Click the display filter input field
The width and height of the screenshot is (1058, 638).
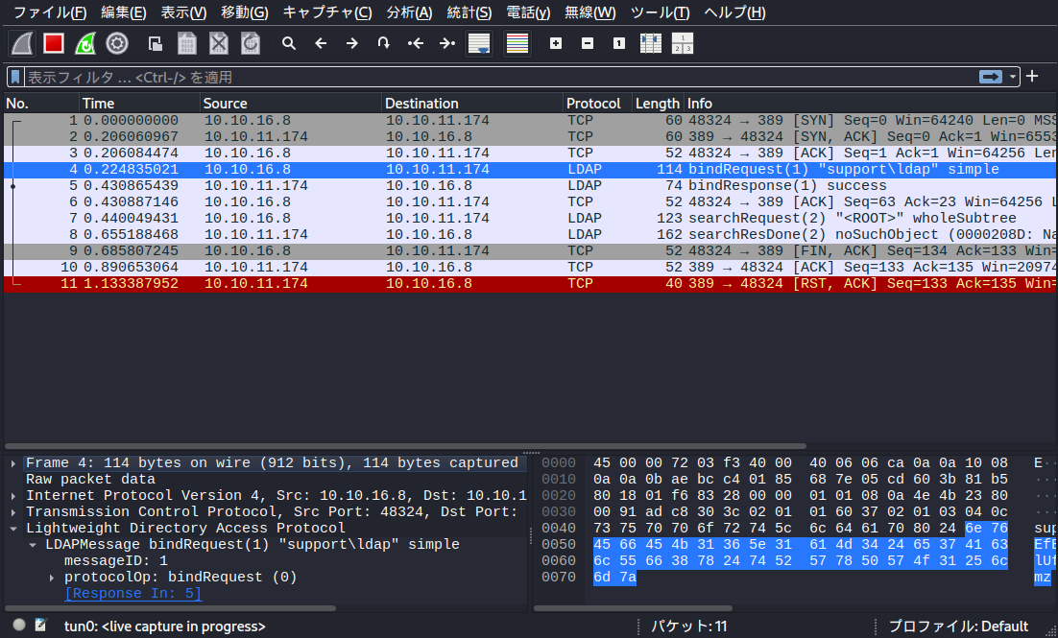(x=480, y=77)
